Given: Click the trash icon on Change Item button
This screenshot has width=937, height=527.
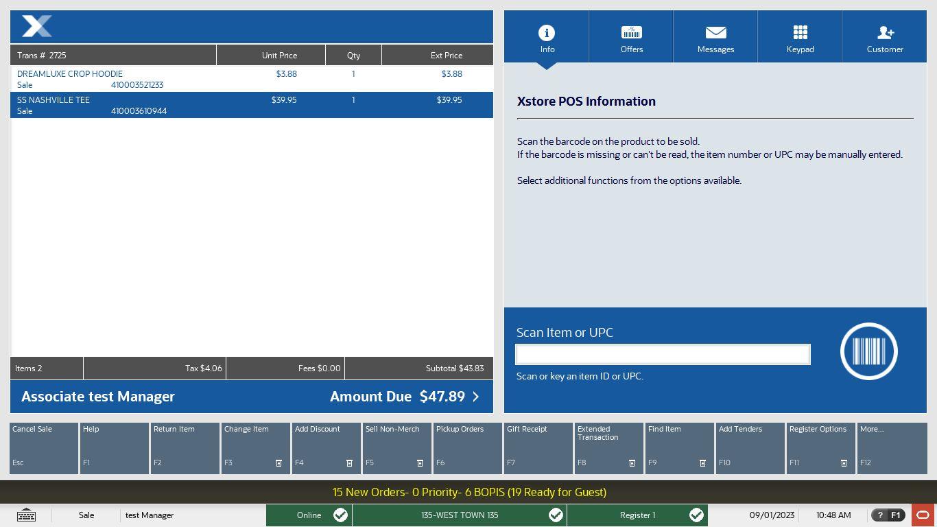Looking at the screenshot, I should pyautogui.click(x=278, y=463).
